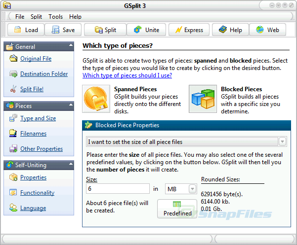Open the Destination Folder link

(x=44, y=74)
